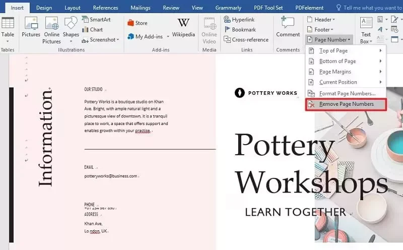
Task: Insert a Comment using ribbon icon
Action: tap(288, 27)
